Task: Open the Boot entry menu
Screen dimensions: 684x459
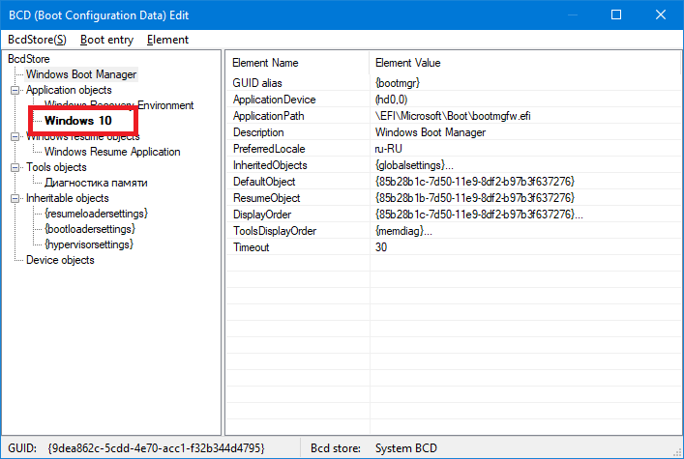Action: click(x=106, y=40)
